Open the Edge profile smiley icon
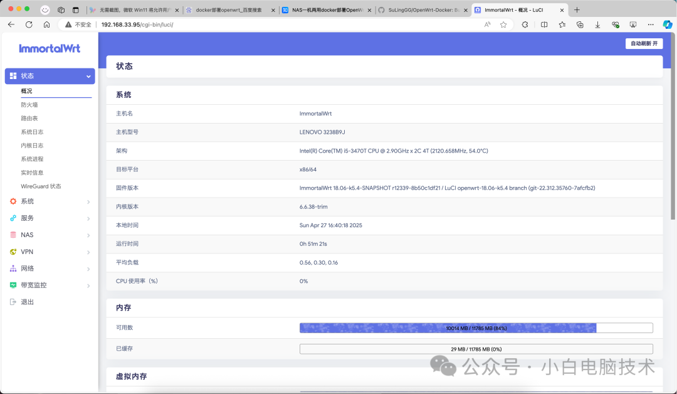This screenshot has height=394, width=677. [45, 10]
